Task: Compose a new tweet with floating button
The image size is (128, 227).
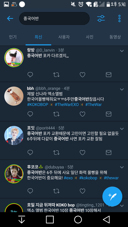Action: (x=112, y=196)
